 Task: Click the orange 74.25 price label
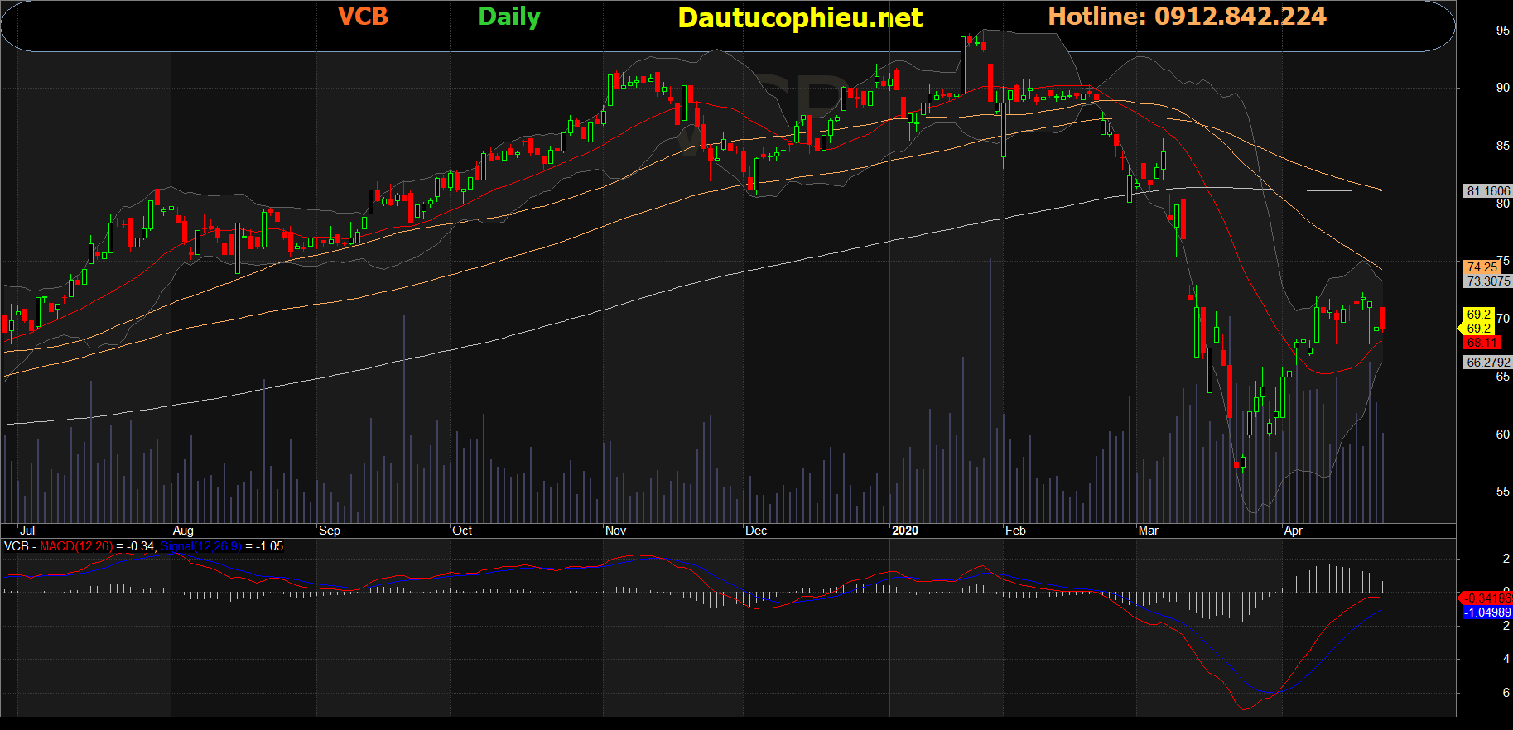pos(1482,267)
